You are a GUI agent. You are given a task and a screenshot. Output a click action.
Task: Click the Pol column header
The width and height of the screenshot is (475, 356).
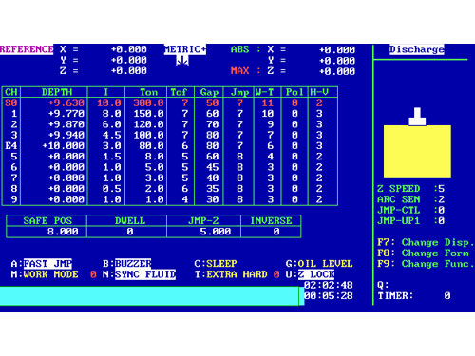pyautogui.click(x=294, y=92)
